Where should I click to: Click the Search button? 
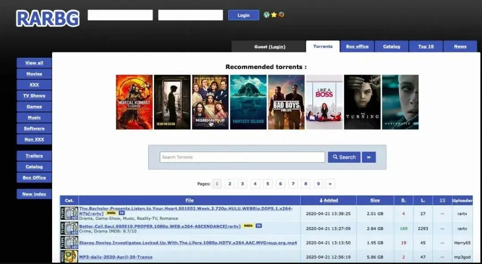click(344, 157)
